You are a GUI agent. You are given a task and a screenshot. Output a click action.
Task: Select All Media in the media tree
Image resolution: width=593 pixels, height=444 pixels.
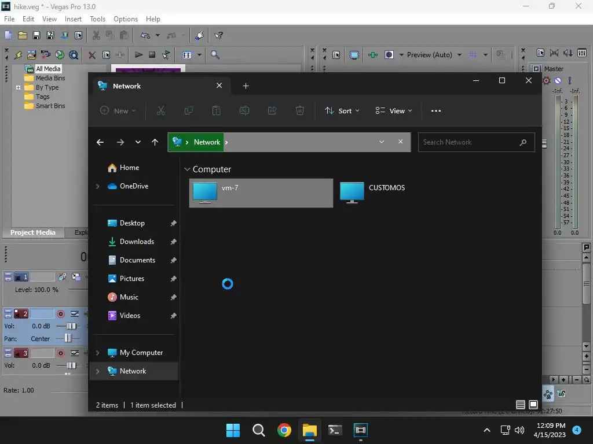pyautogui.click(x=48, y=69)
